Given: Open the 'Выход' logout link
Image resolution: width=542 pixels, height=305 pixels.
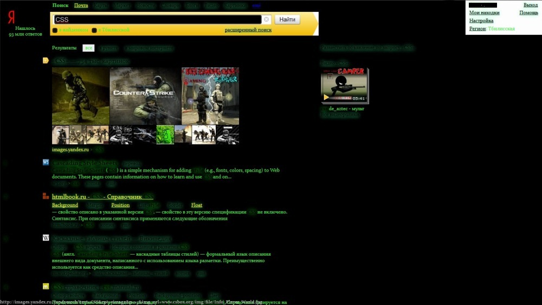Looking at the screenshot, I should pos(530,5).
